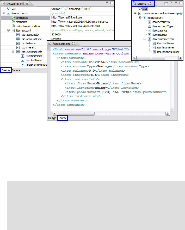Open Design tab in front source editor
This screenshot has height=230, width=185.
click(52, 118)
